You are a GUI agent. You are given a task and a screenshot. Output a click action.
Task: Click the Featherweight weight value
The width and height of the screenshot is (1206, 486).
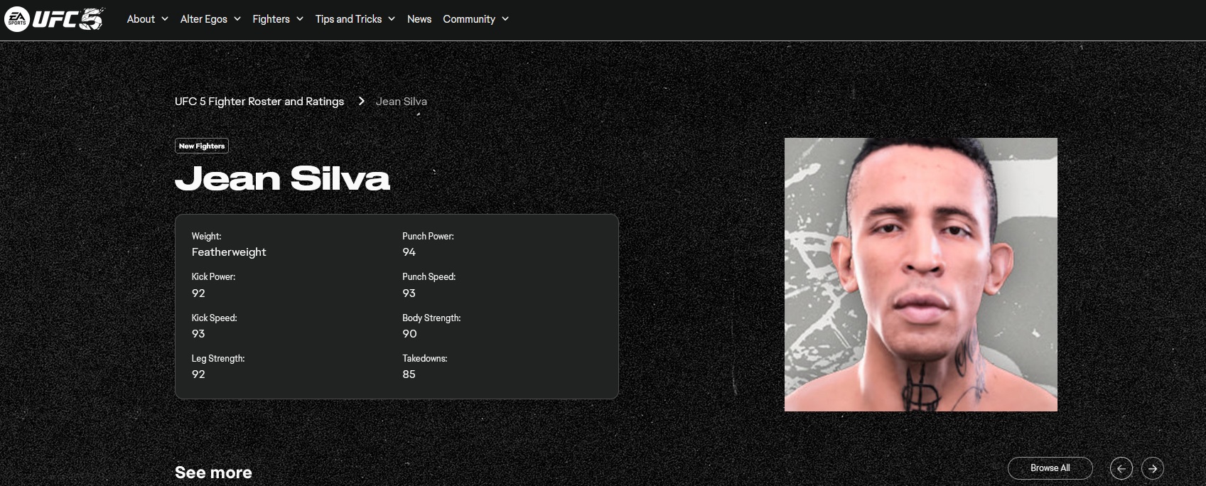tap(229, 252)
